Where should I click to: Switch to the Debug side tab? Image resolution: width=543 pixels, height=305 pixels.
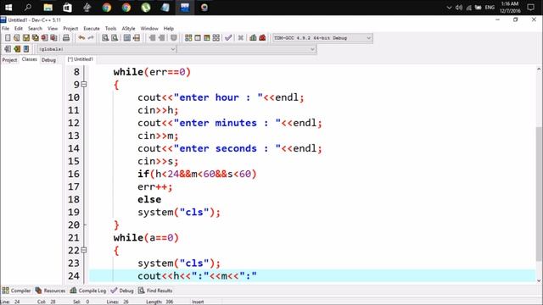pos(48,60)
